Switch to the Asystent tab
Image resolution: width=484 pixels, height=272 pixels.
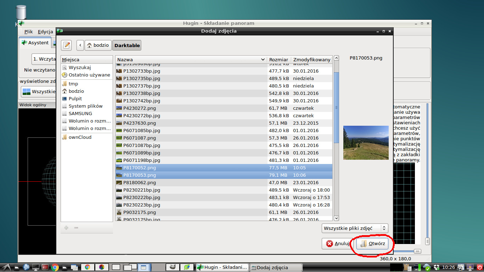[35, 42]
